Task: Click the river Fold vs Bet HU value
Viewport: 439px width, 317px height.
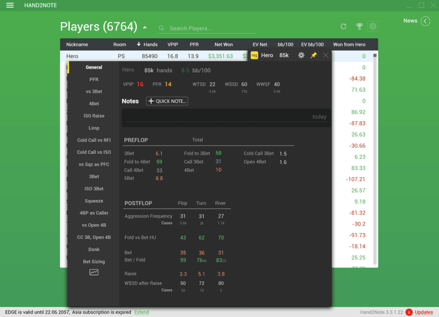Action: click(221, 238)
